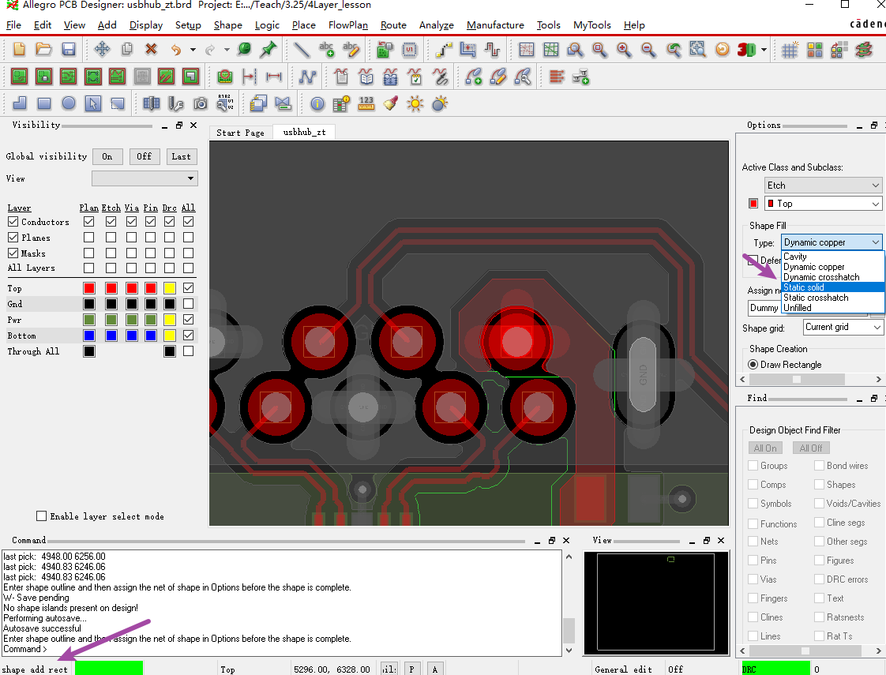Open the Top subclass dropdown
The width and height of the screenshot is (886, 675).
823,204
